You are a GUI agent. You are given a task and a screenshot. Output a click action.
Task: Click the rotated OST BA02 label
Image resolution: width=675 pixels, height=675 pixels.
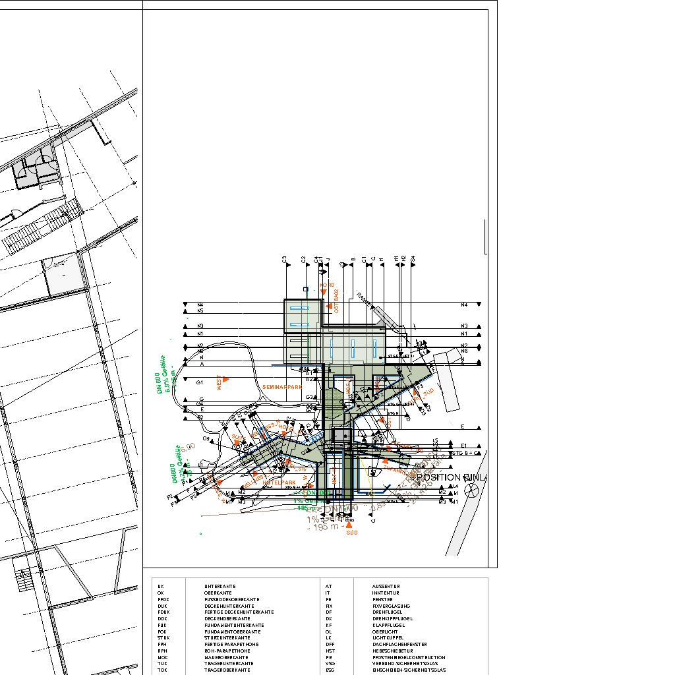[x=336, y=300]
